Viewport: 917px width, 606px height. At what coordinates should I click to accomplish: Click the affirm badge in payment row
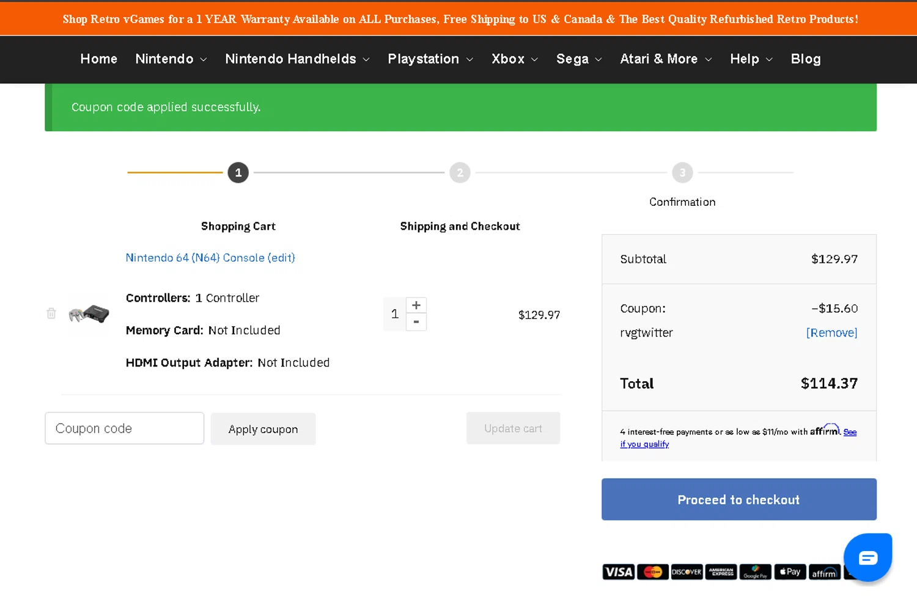824,572
